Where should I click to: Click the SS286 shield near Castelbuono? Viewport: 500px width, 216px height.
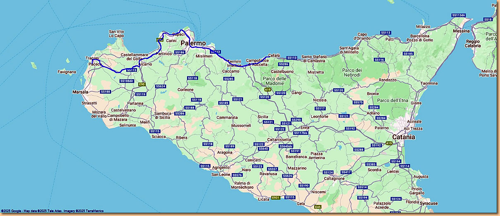click(x=283, y=64)
